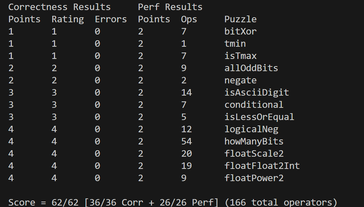
Task: Click the logicalNeg puzzle name
Action: (x=251, y=129)
